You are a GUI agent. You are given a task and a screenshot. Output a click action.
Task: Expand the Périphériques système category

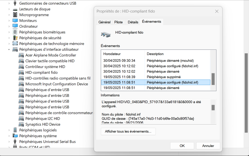pyautogui.click(x=9, y=136)
